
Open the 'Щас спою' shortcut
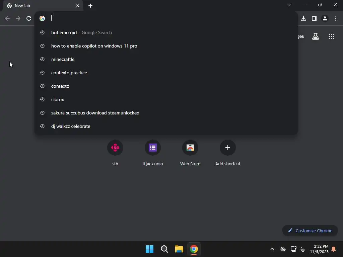[x=153, y=153]
